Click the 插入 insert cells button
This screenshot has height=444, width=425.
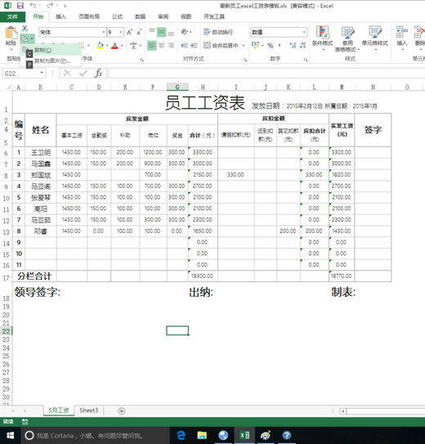401,38
